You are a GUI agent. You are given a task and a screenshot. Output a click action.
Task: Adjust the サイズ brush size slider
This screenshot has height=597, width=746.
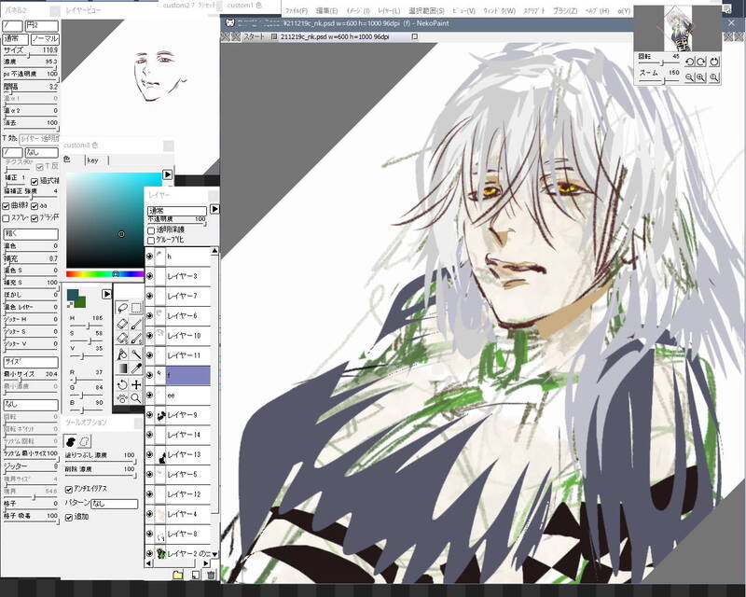coord(31,56)
